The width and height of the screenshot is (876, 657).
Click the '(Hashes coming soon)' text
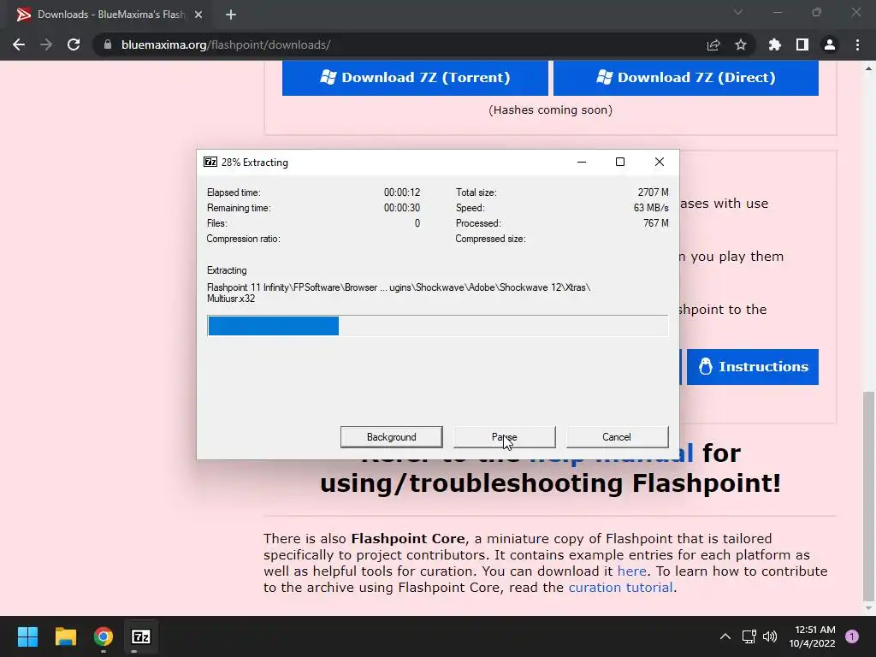(550, 110)
